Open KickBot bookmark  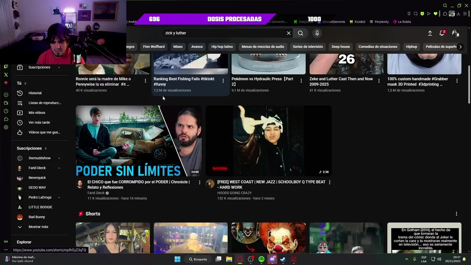357,22
